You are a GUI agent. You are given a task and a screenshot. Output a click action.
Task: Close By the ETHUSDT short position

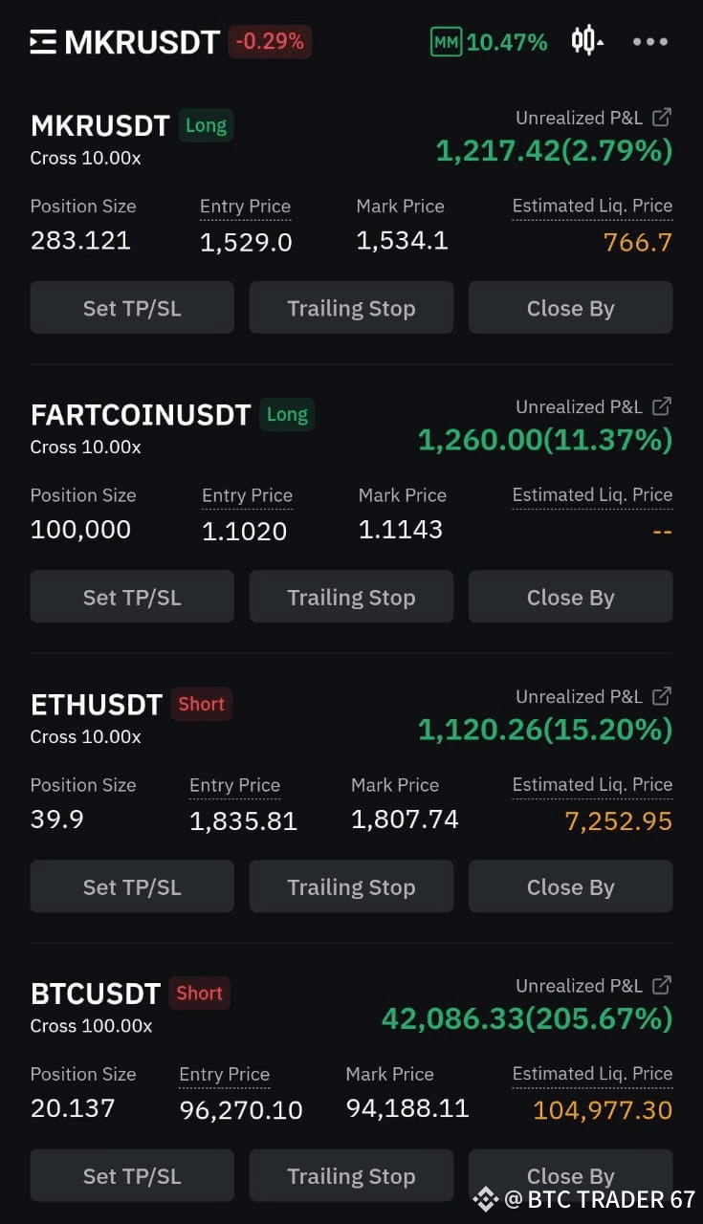(570, 886)
